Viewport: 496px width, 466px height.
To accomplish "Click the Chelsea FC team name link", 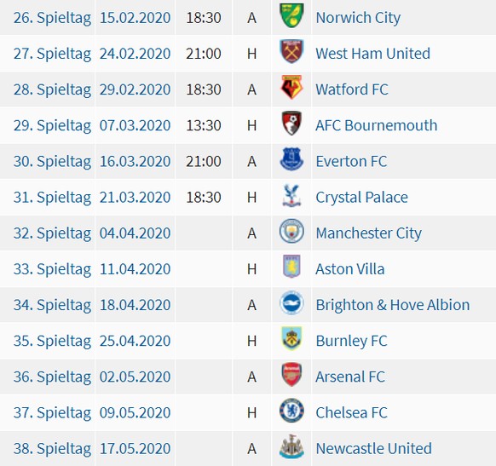I will pyautogui.click(x=351, y=412).
